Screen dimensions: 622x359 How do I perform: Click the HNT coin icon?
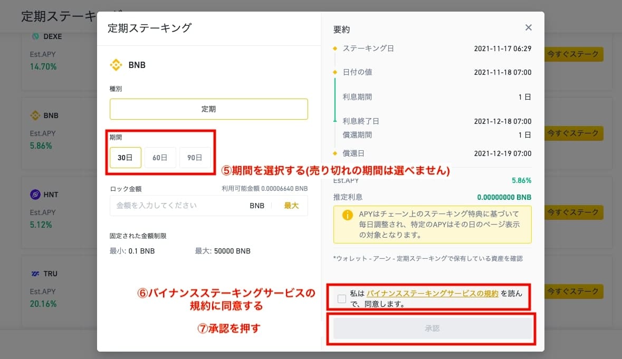(x=35, y=195)
